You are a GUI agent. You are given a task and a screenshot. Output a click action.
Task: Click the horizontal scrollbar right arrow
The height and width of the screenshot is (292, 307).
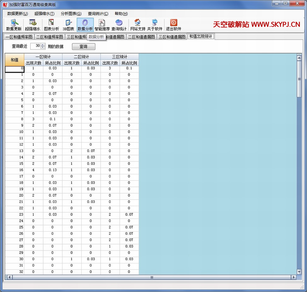pos(293,277)
